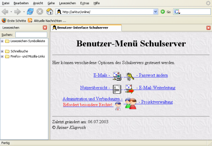
Task: Click the mail forwarding icon with red arrow
Action: [130, 89]
